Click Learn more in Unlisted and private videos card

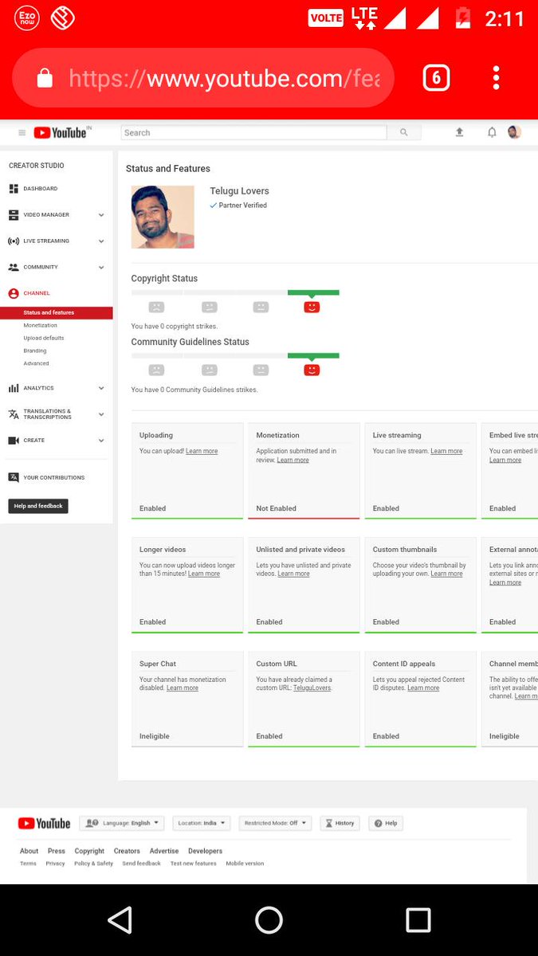coord(293,574)
